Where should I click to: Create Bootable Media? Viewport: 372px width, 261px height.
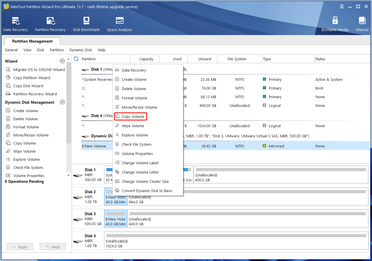pos(335,24)
